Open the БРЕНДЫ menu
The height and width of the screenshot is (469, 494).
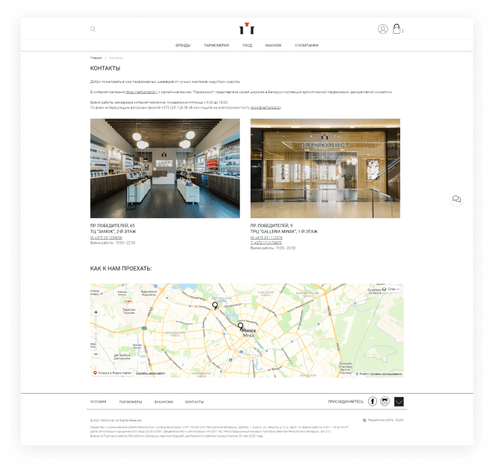click(183, 45)
